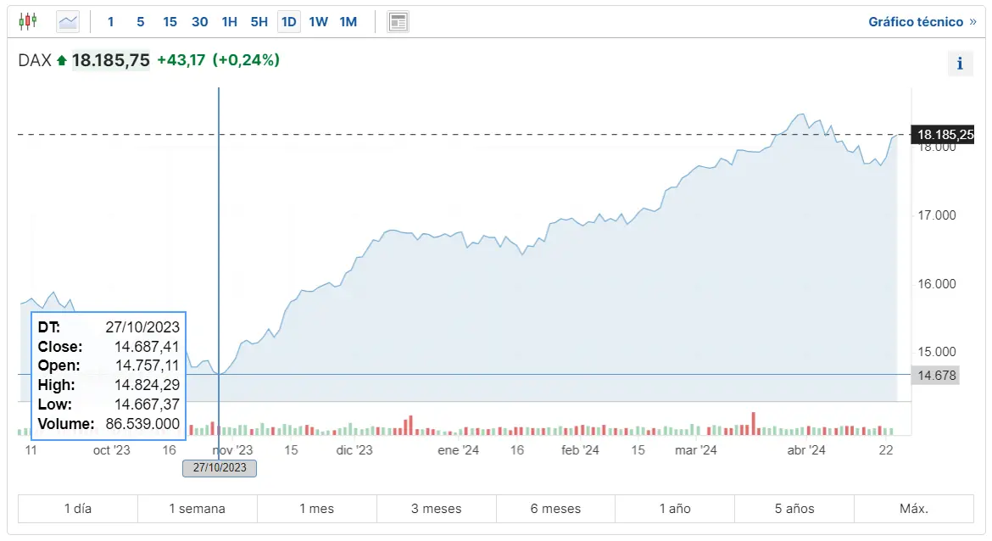
Task: Enable the 15 minute interval
Action: tap(170, 21)
